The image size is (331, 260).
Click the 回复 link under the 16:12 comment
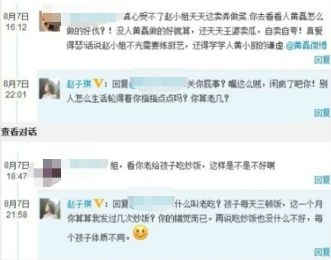click(322, 60)
